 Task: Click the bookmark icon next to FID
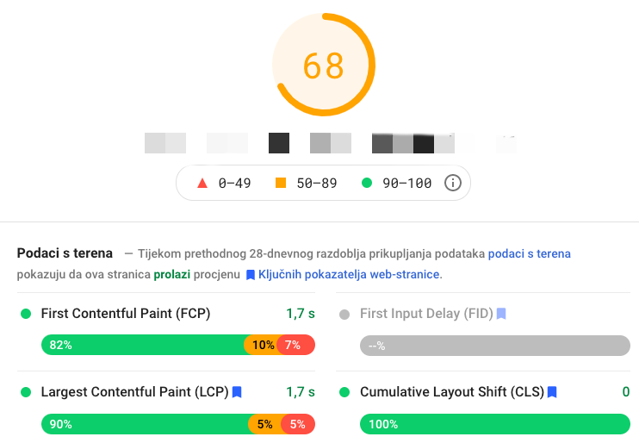(501, 314)
